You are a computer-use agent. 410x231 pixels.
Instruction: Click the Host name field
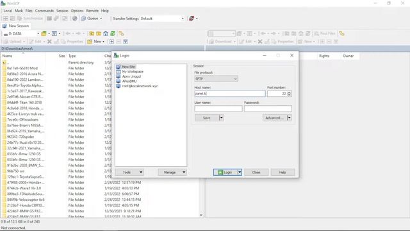230,94
